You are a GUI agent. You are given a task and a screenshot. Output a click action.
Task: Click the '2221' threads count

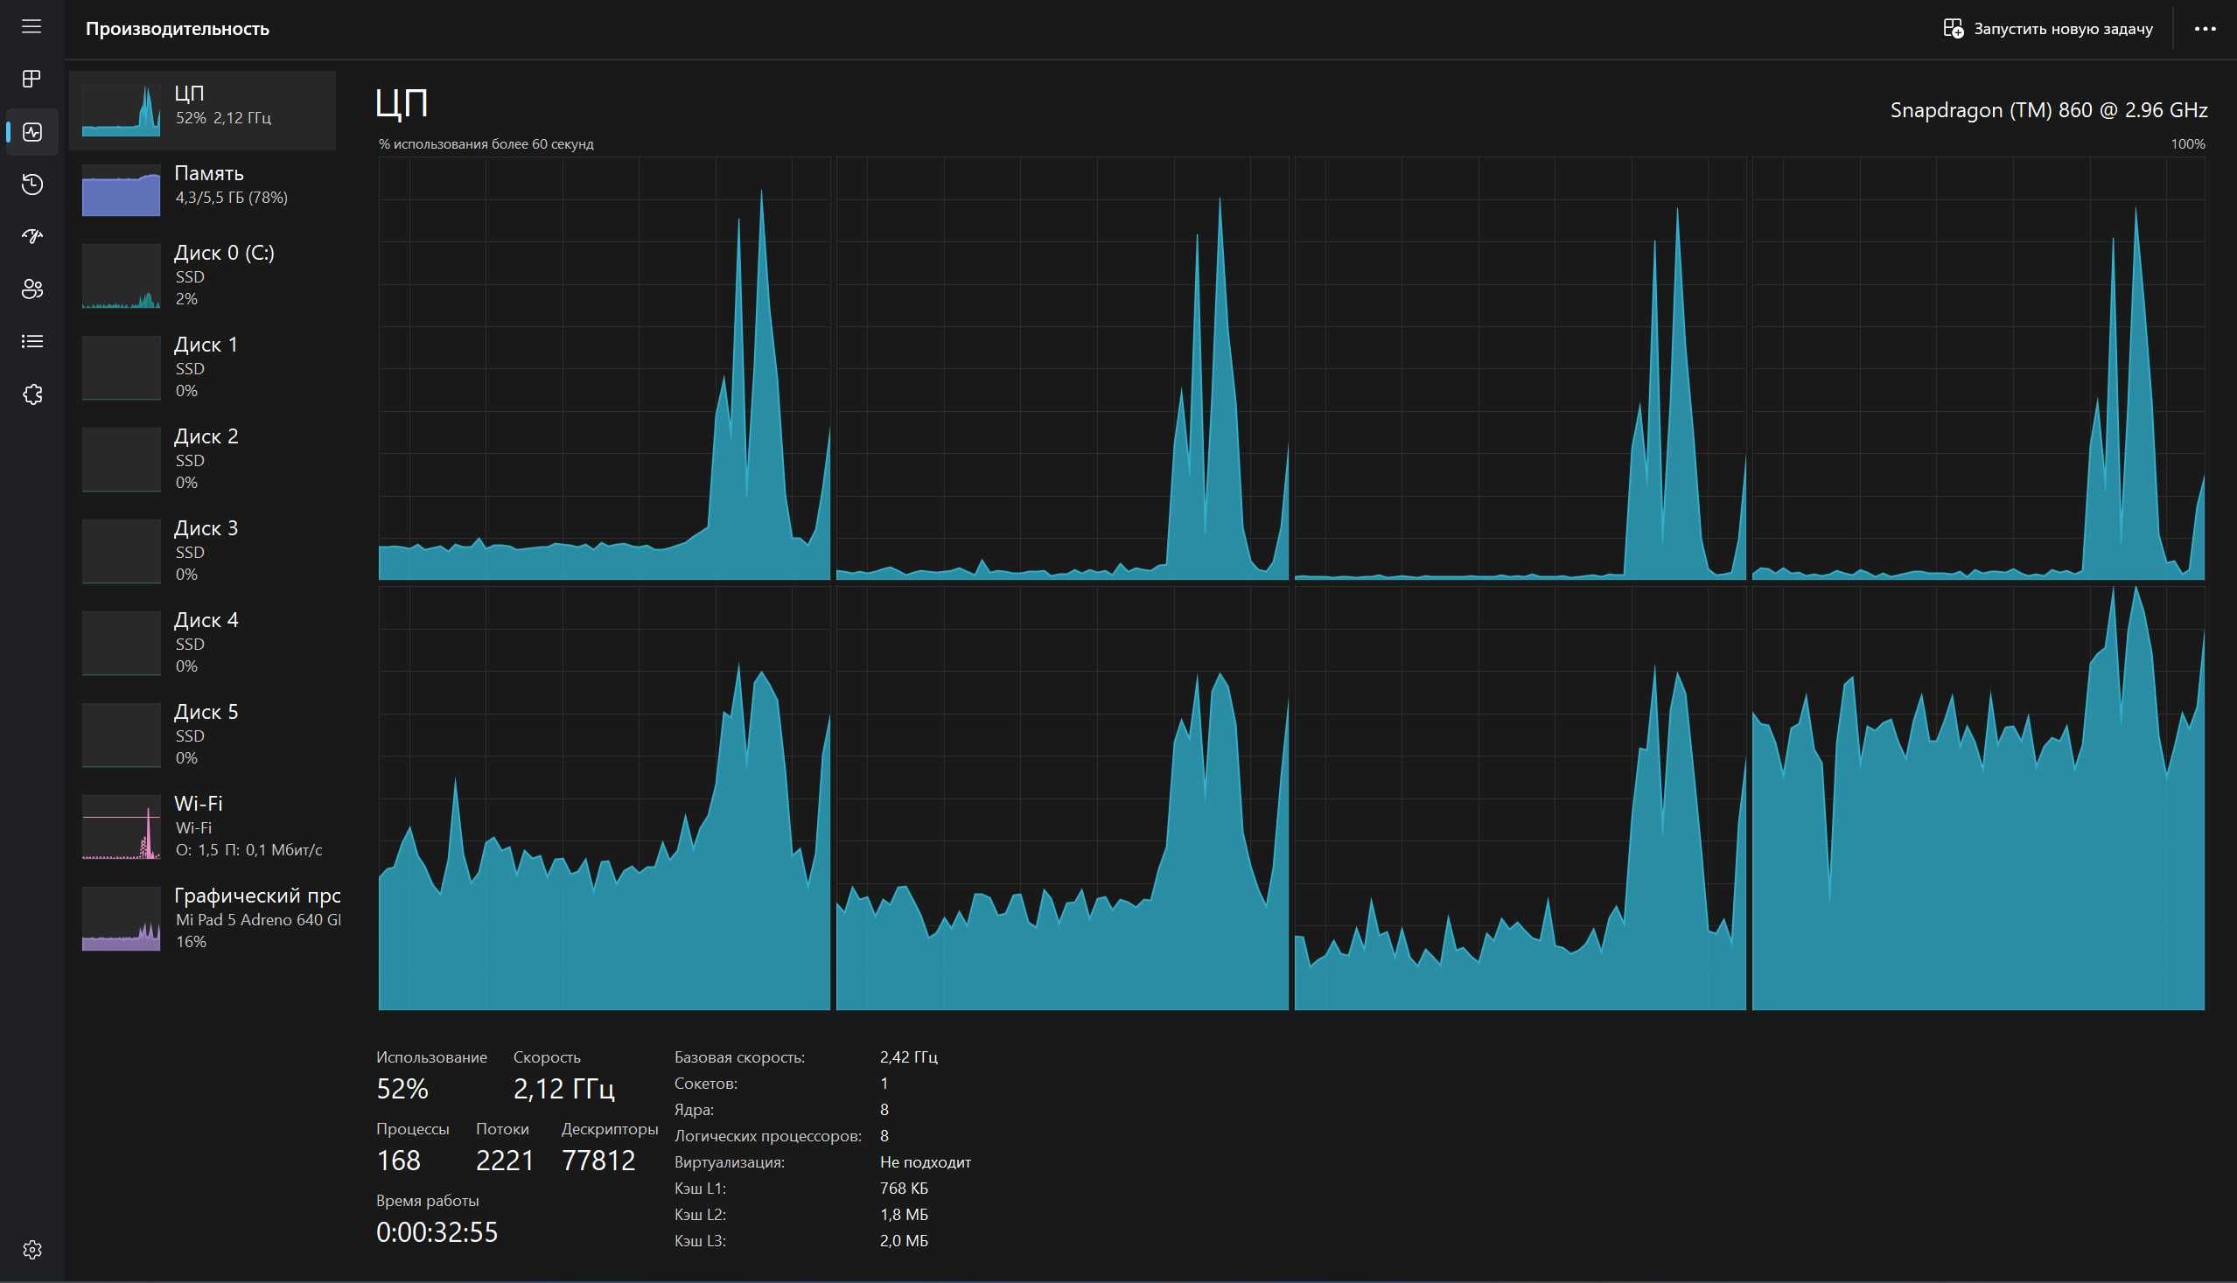click(505, 1161)
